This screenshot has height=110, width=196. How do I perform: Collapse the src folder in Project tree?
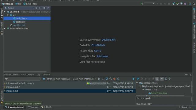pyautogui.click(x=8, y=15)
